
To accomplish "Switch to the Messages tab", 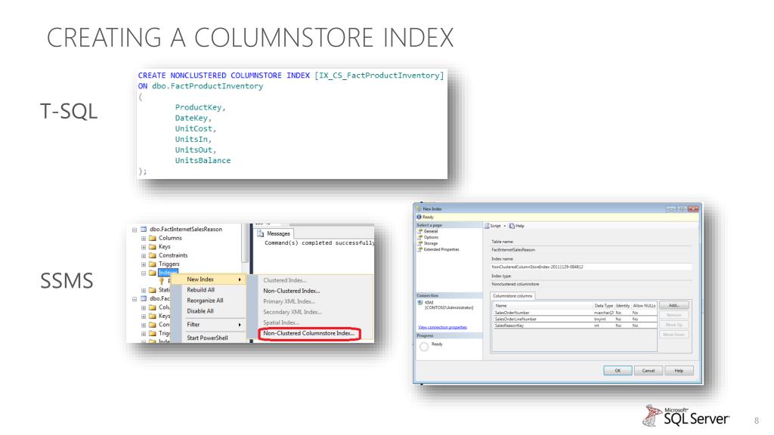I will pos(274,234).
